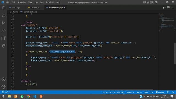The height and width of the screenshot is (99, 176).
Task: Open XAMPP from the taskbar
Action: click(x=16, y=97)
